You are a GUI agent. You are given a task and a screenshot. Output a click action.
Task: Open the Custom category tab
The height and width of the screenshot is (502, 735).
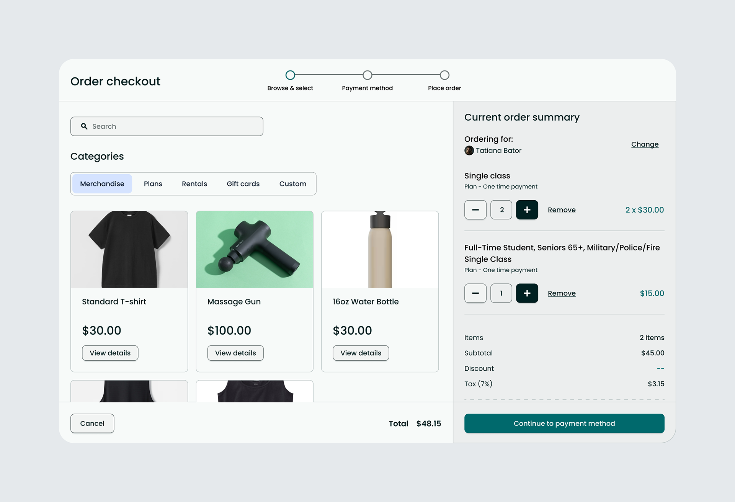coord(292,184)
